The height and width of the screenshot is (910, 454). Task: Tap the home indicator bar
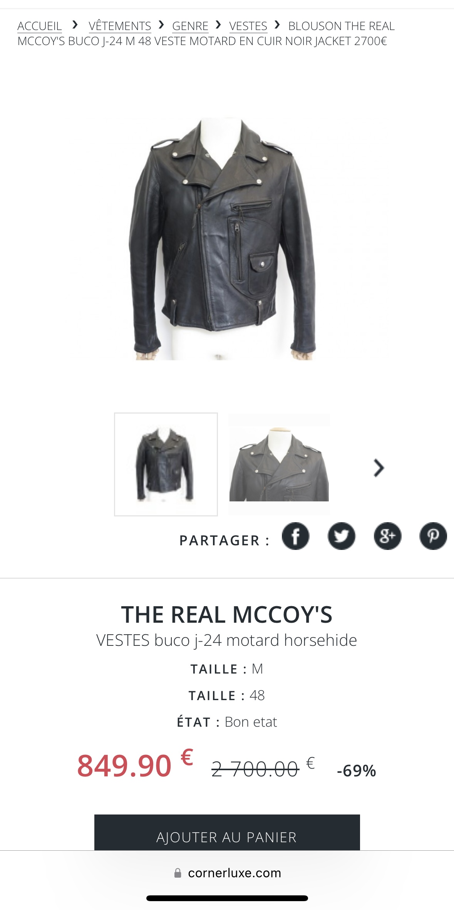point(227,898)
